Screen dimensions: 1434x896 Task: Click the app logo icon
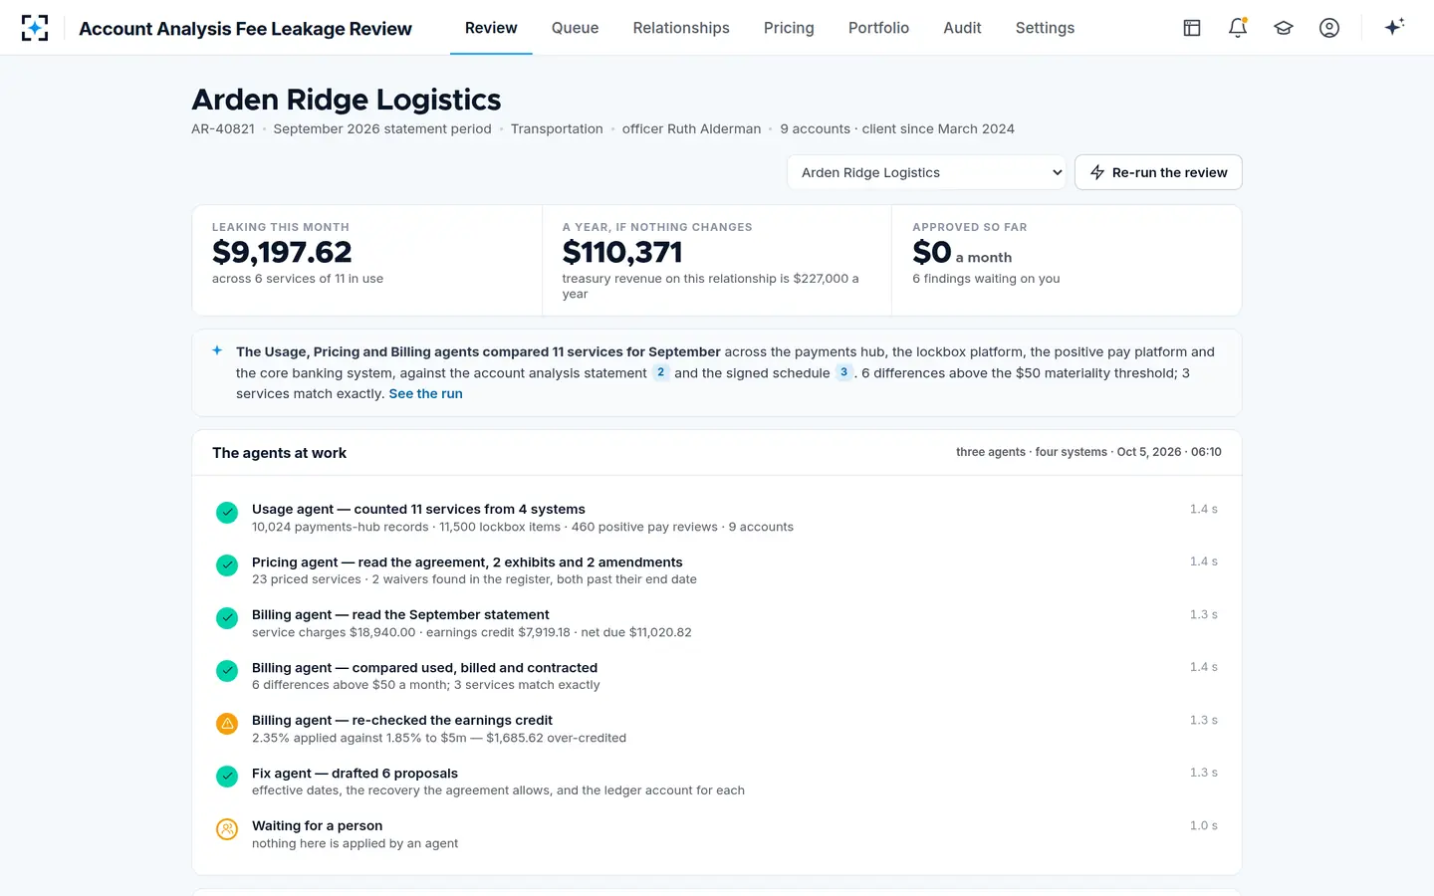click(35, 28)
